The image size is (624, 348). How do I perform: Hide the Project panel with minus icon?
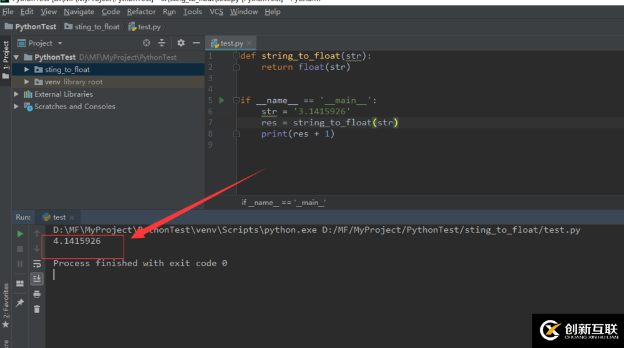coord(196,42)
